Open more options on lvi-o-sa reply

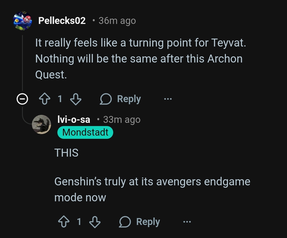pos(187,222)
